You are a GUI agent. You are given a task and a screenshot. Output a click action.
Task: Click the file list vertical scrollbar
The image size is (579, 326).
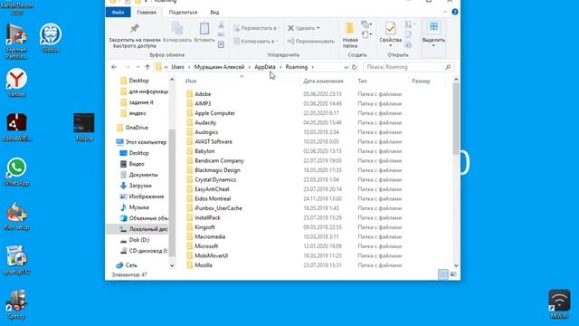[456, 119]
